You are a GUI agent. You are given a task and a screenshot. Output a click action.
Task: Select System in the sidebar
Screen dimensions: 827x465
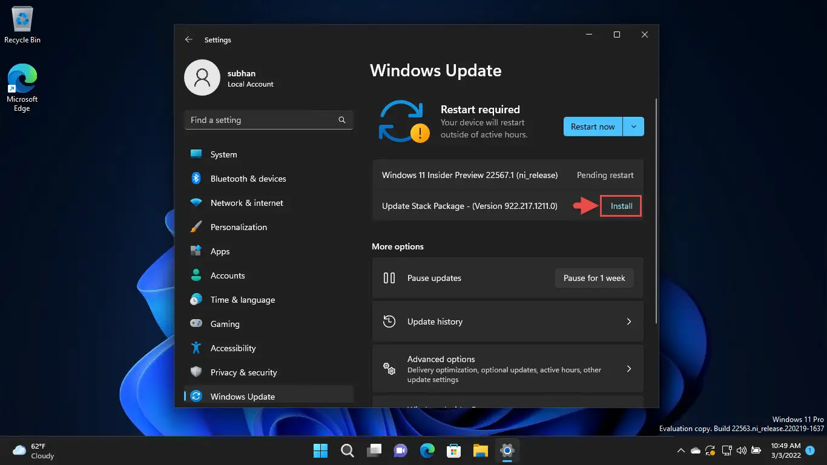tap(269, 154)
